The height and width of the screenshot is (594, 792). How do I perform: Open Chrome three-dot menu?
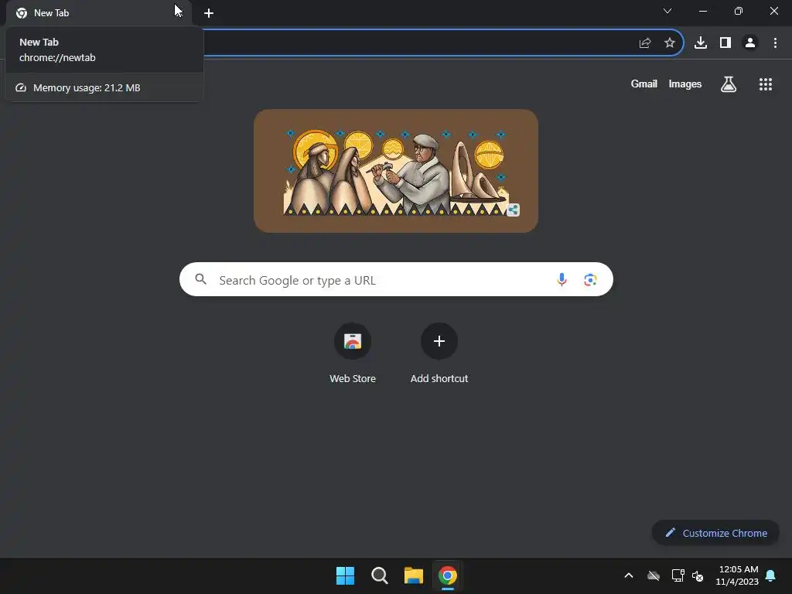(x=775, y=43)
